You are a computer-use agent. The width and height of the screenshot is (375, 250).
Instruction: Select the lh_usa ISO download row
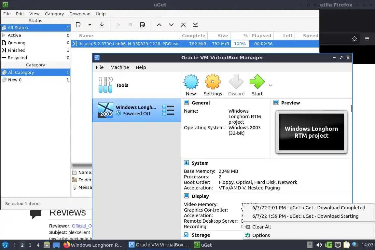tap(195, 44)
